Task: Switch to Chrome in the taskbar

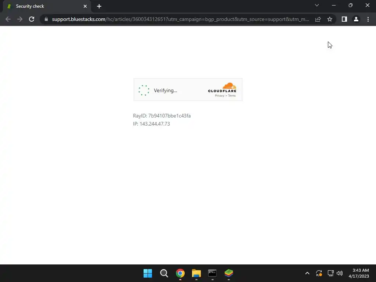Action: (x=180, y=273)
